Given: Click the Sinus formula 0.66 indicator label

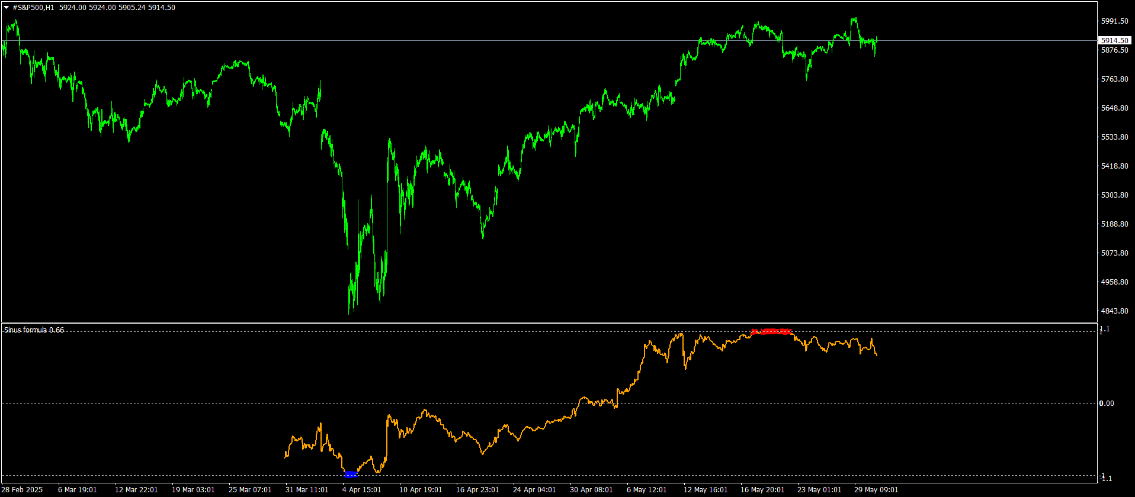Looking at the screenshot, I should pyautogui.click(x=34, y=330).
